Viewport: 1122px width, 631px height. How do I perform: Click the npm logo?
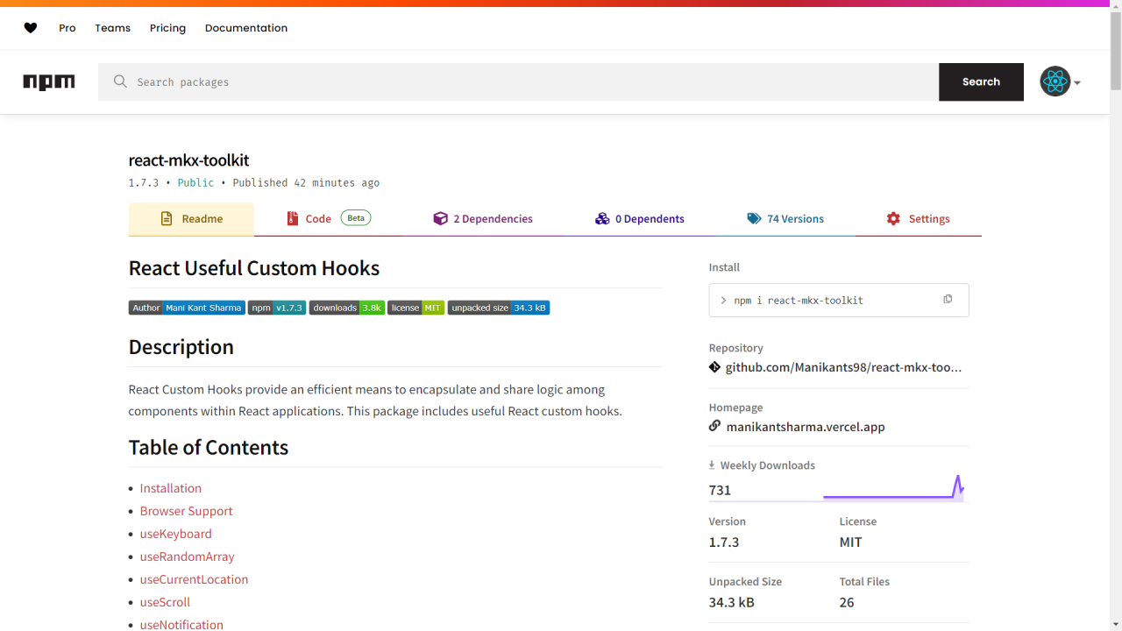pyautogui.click(x=49, y=82)
